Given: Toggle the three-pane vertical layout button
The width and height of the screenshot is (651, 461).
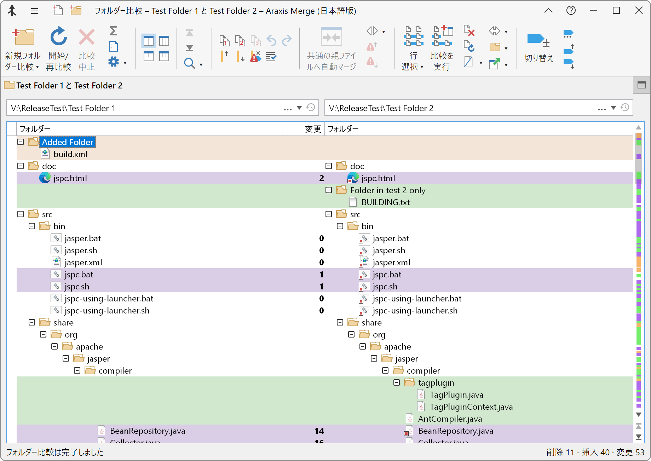Looking at the screenshot, I should click(164, 41).
